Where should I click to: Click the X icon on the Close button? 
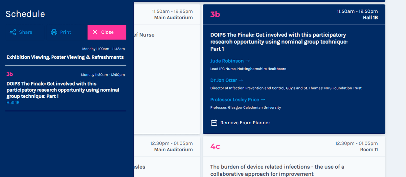[95, 32]
